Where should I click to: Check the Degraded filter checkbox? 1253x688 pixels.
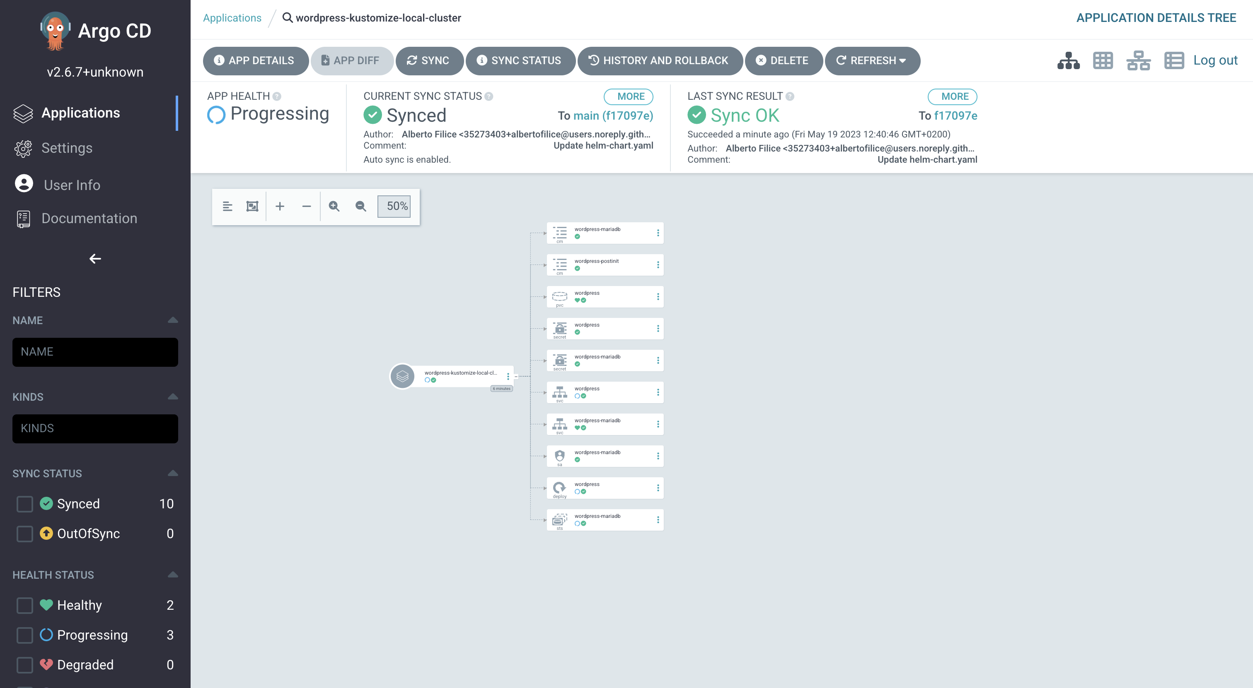coord(24,665)
